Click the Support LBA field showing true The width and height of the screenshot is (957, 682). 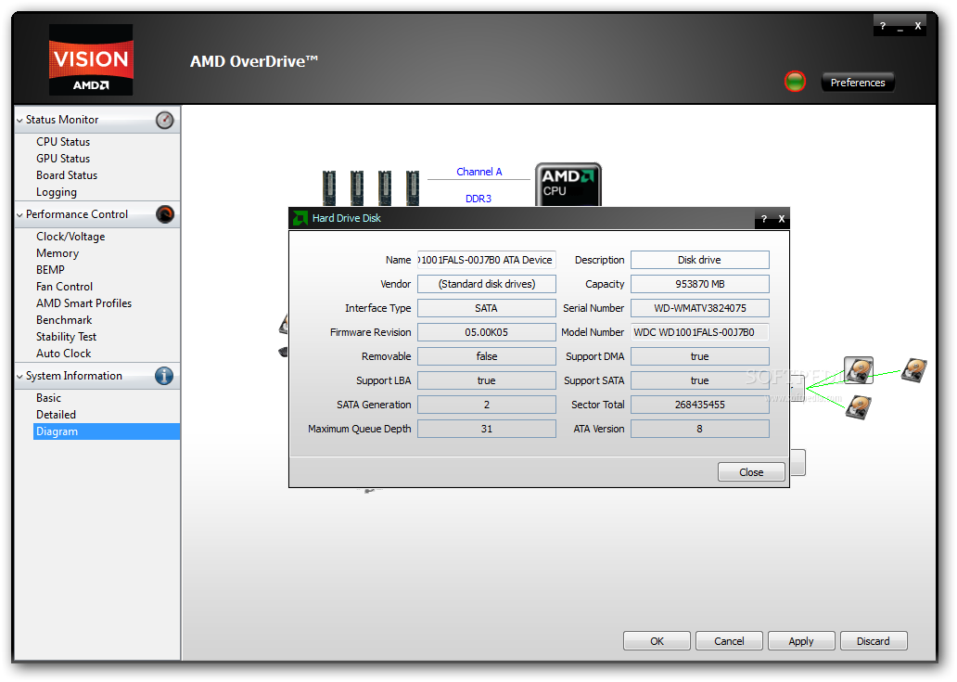pos(487,380)
